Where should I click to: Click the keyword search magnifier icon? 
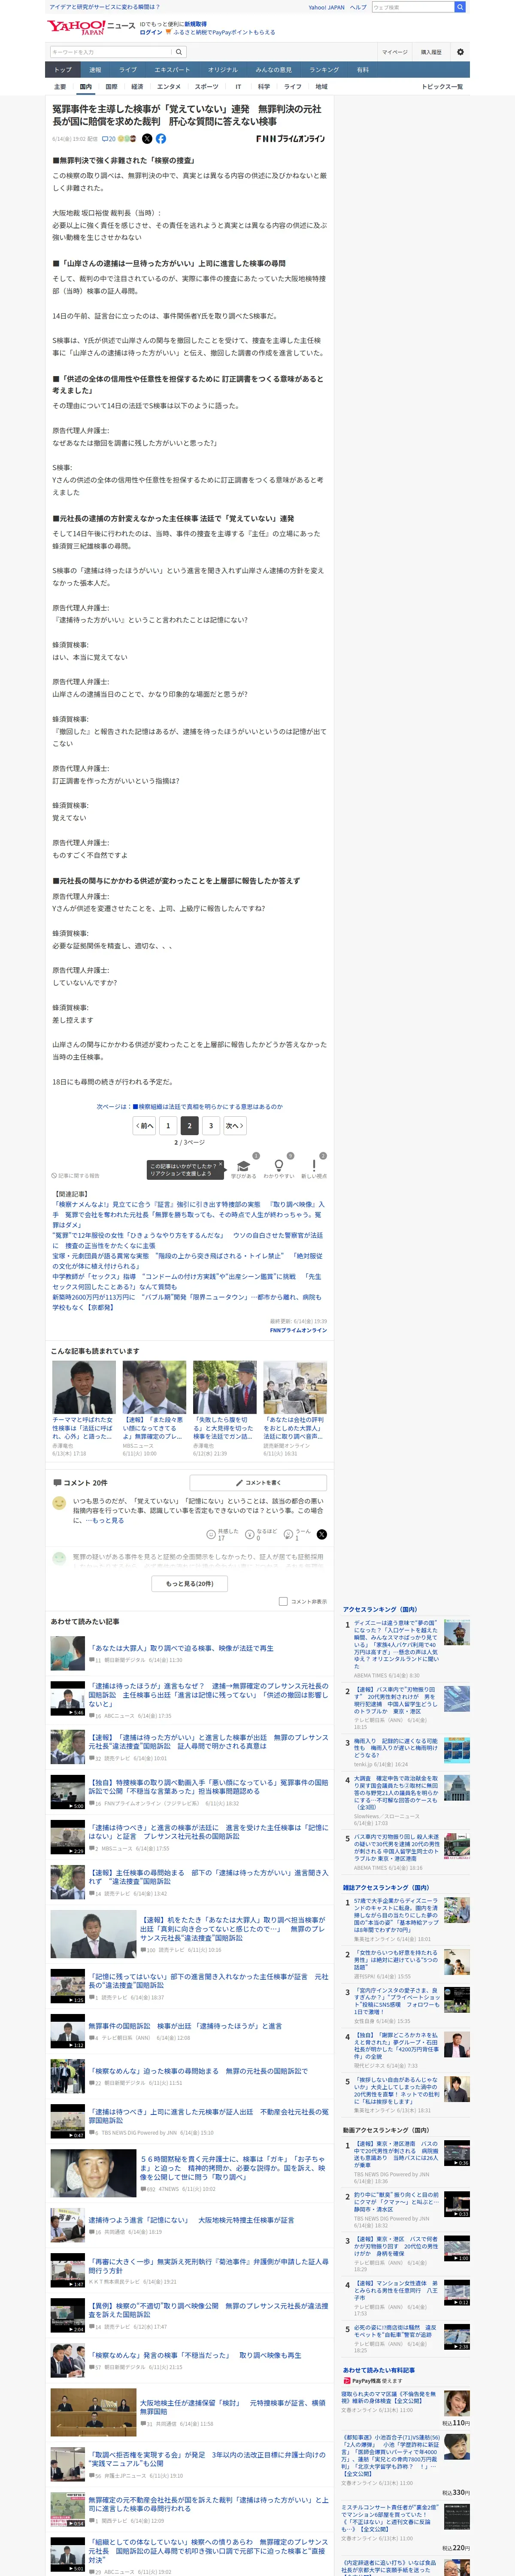[180, 52]
